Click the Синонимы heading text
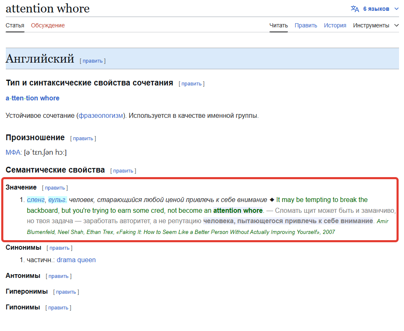 [24, 248]
